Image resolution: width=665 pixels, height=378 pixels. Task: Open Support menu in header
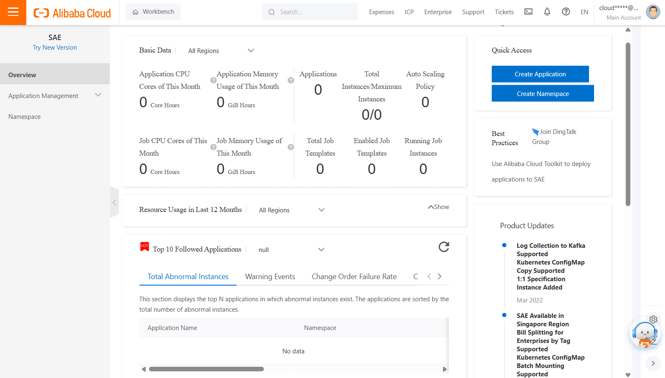(473, 12)
